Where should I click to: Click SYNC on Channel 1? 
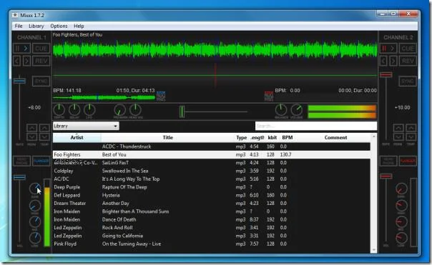tap(41, 81)
